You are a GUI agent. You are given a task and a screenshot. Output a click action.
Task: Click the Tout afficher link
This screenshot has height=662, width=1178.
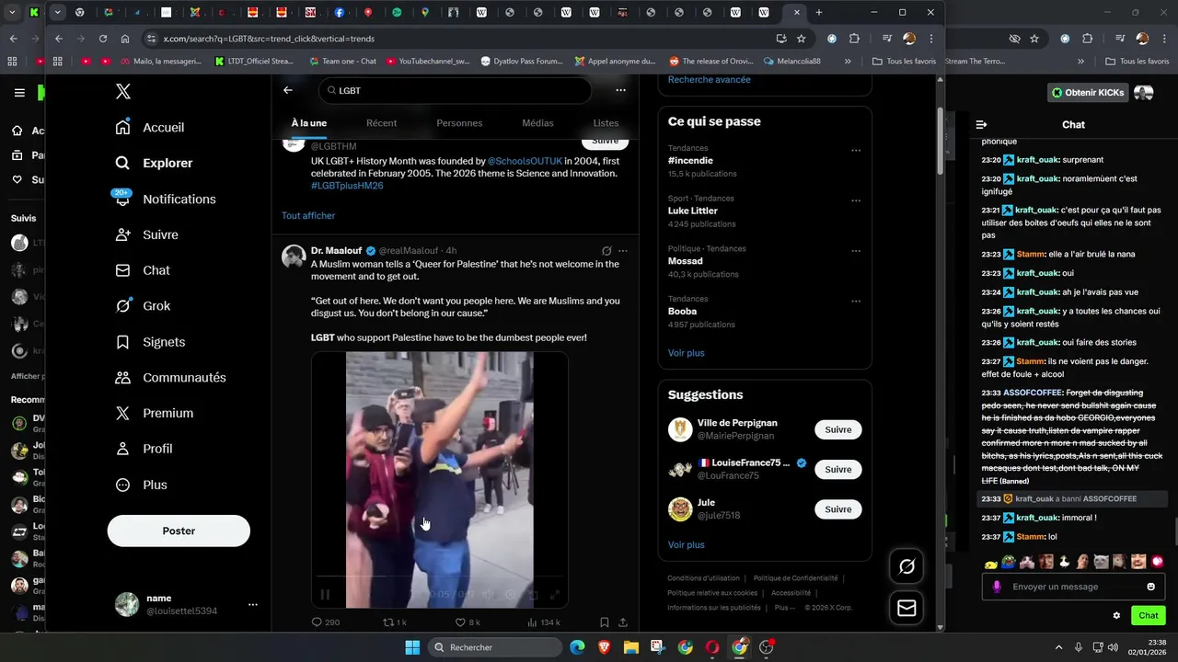click(308, 215)
